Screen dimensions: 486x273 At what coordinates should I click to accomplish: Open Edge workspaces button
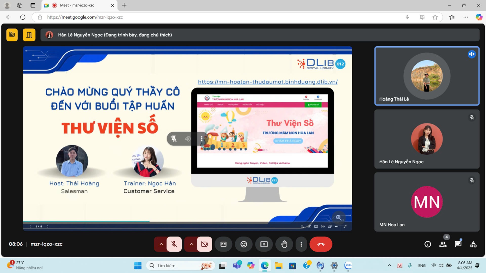20,5
